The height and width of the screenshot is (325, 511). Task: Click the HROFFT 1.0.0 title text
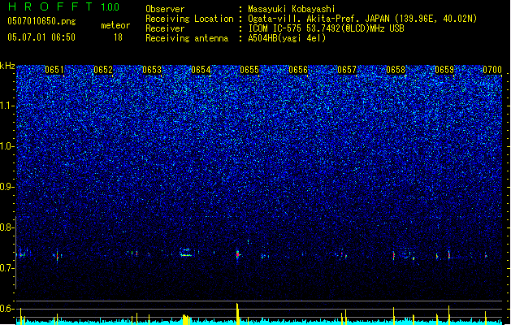coord(63,6)
